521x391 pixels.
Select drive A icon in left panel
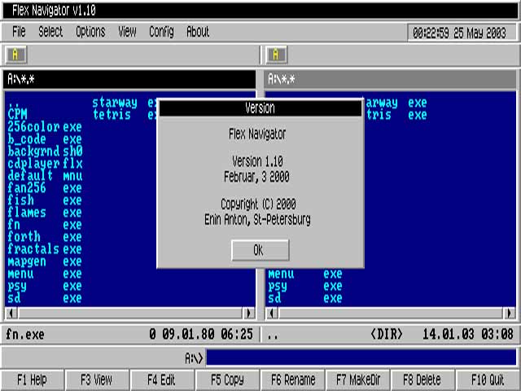[16, 55]
